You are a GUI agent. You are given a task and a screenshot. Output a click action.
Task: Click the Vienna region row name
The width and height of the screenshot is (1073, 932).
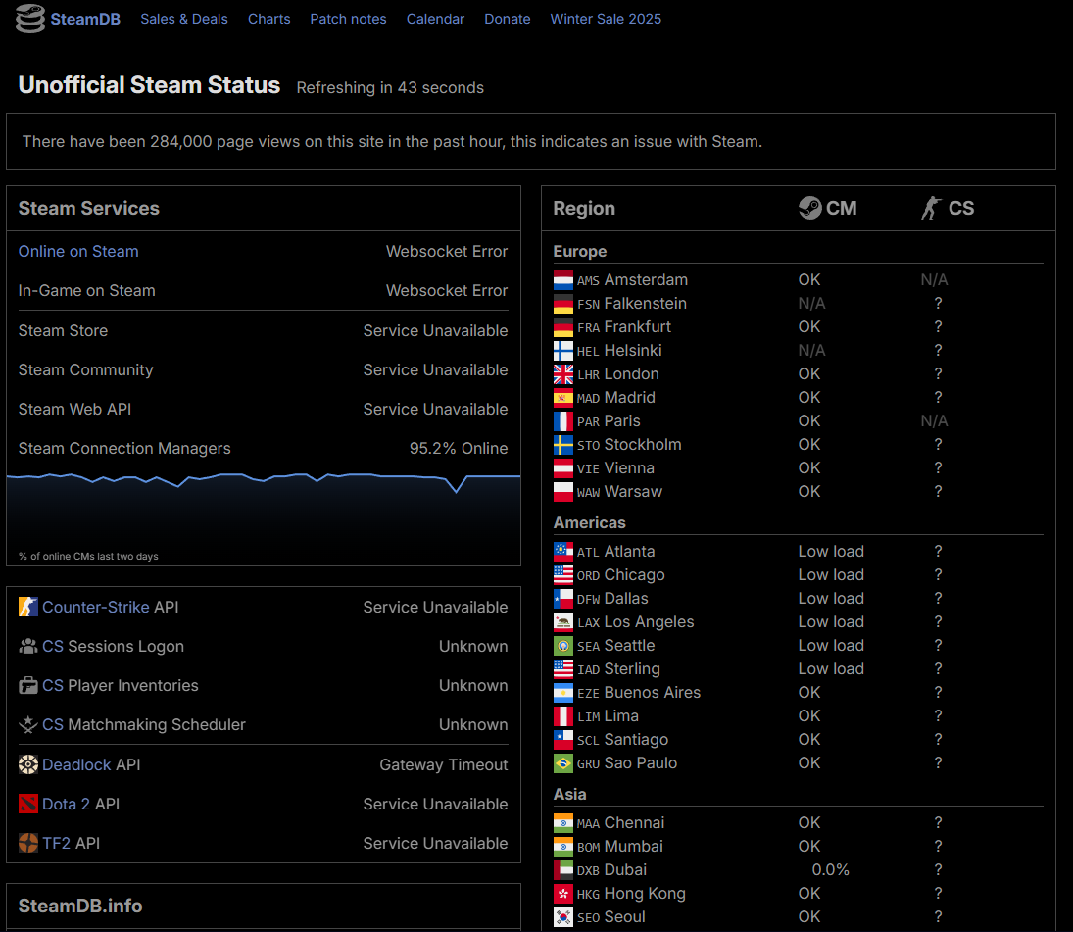tap(629, 467)
